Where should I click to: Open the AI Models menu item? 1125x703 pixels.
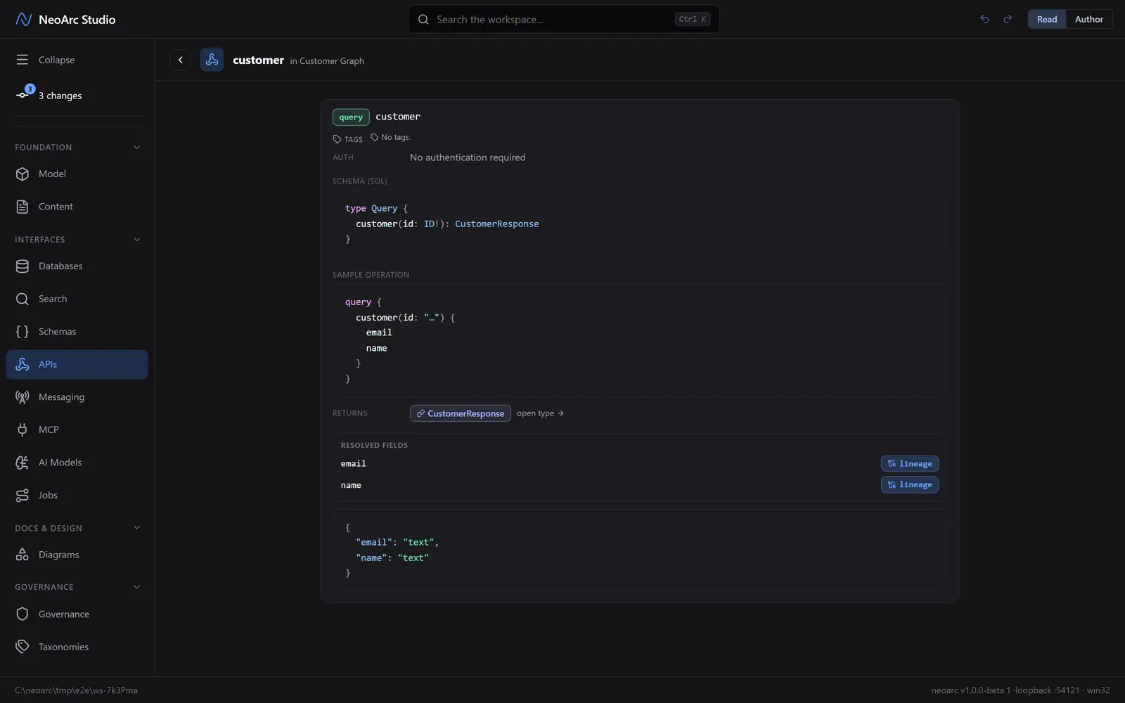coord(77,463)
